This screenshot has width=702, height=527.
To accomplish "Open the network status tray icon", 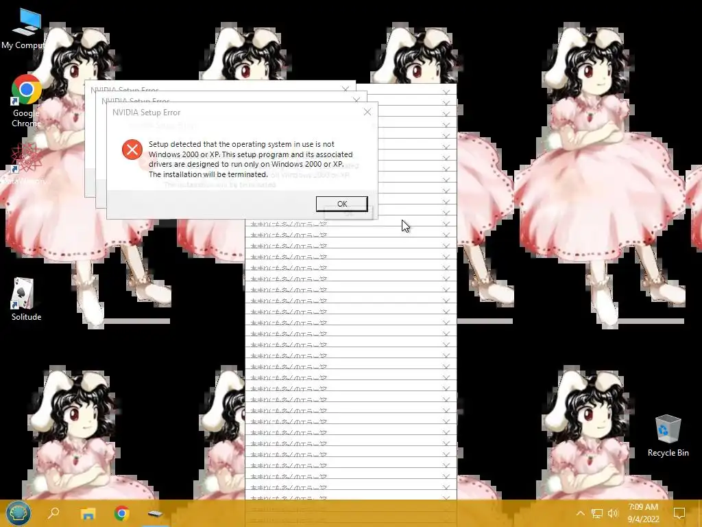I will [597, 513].
